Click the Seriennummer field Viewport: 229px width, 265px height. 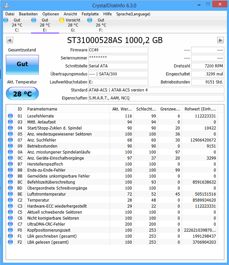(x=118, y=58)
